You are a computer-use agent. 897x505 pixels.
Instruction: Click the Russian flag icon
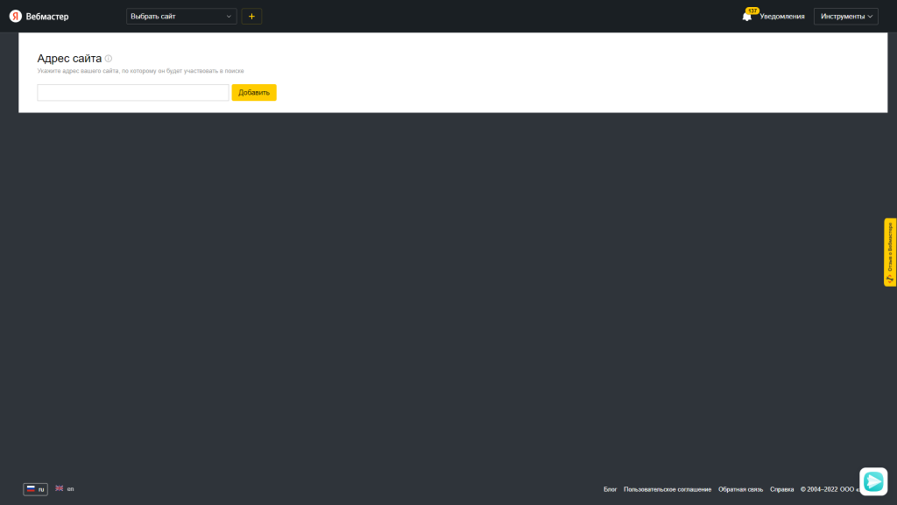pos(31,489)
